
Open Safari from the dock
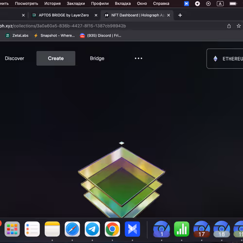click(72, 229)
